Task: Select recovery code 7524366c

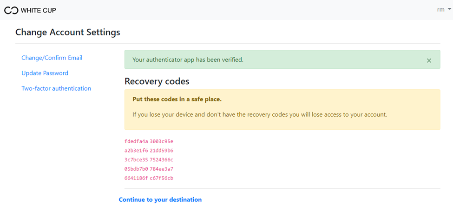Action: [x=162, y=159]
